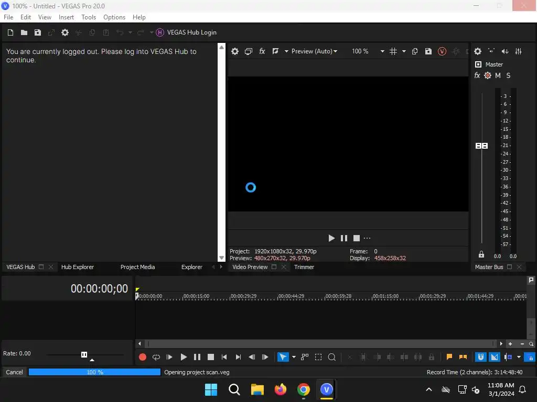Image resolution: width=537 pixels, height=402 pixels.
Task: Insert a region with double orange flags
Action: 463,357
